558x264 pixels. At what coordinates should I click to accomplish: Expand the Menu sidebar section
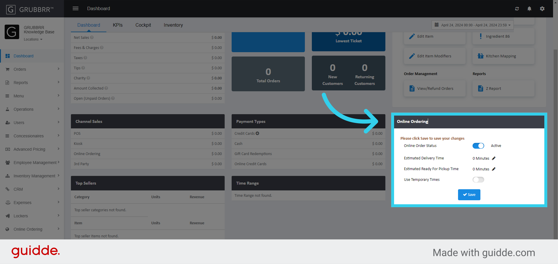coord(32,96)
